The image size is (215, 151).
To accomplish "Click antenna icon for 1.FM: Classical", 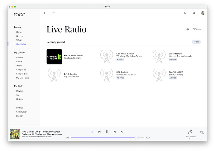I will (54, 75).
